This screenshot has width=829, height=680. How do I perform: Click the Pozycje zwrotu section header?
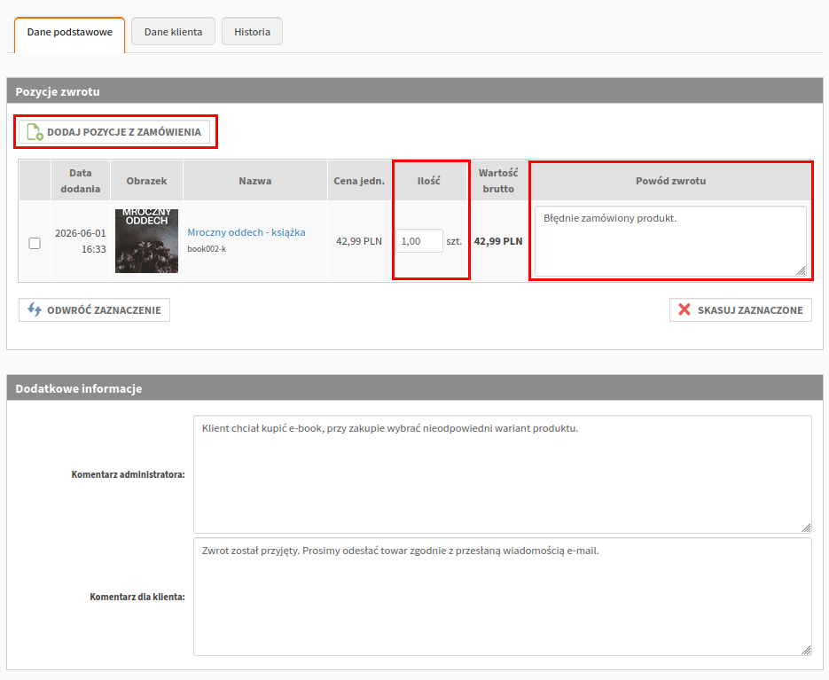tap(415, 91)
